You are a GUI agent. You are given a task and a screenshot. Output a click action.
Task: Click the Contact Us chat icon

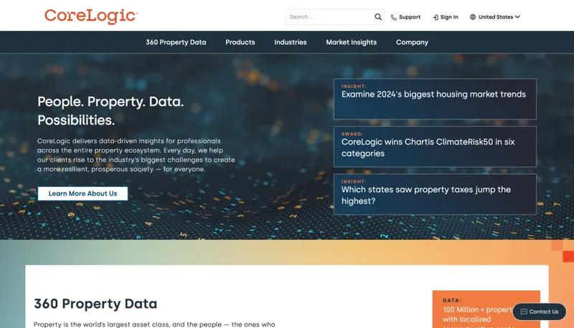(x=524, y=312)
